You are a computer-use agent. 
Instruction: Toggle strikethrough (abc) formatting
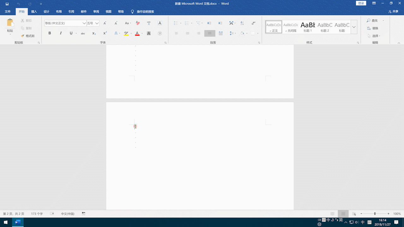click(83, 33)
